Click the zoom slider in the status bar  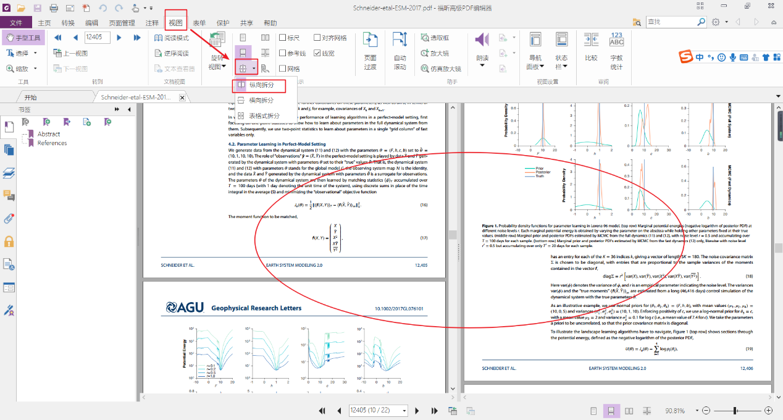pyautogui.click(x=735, y=411)
